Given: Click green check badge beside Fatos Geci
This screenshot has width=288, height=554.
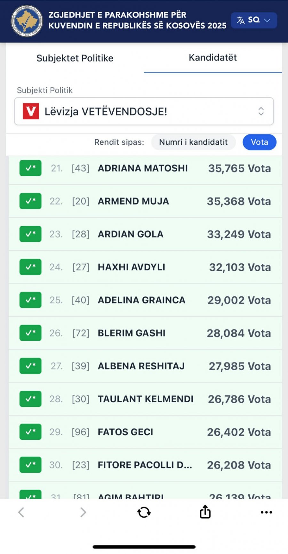Looking at the screenshot, I should [x=30, y=432].
